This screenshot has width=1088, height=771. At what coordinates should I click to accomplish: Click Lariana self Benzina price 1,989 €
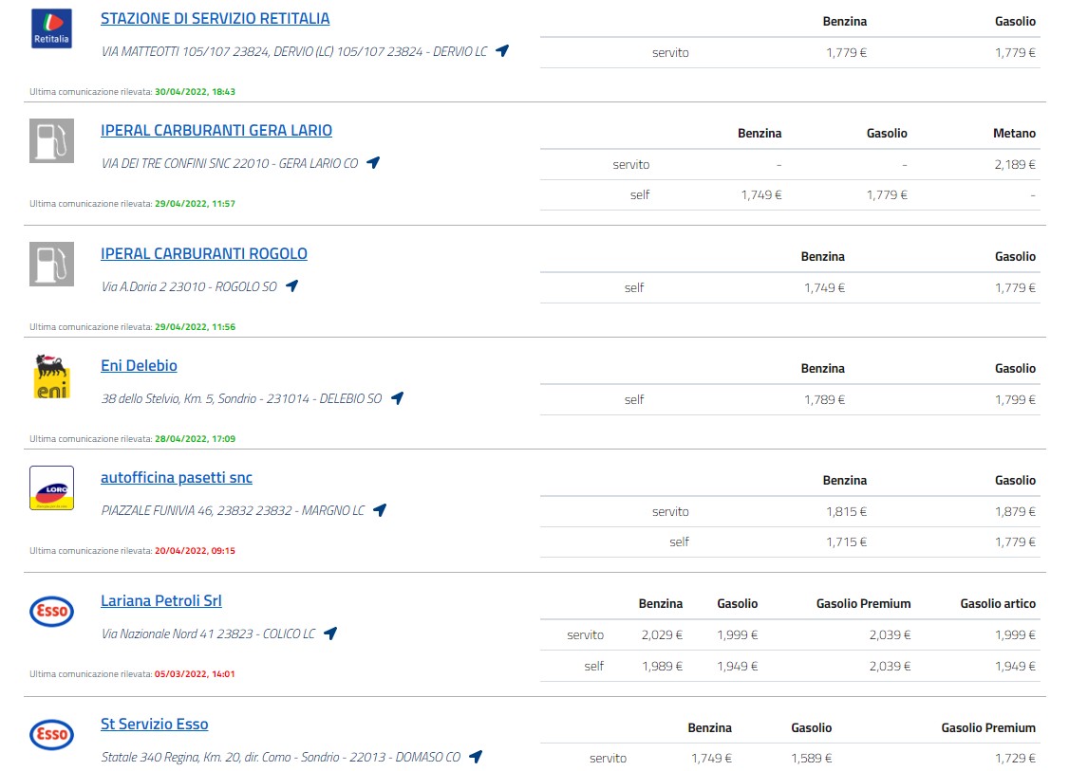click(x=662, y=667)
